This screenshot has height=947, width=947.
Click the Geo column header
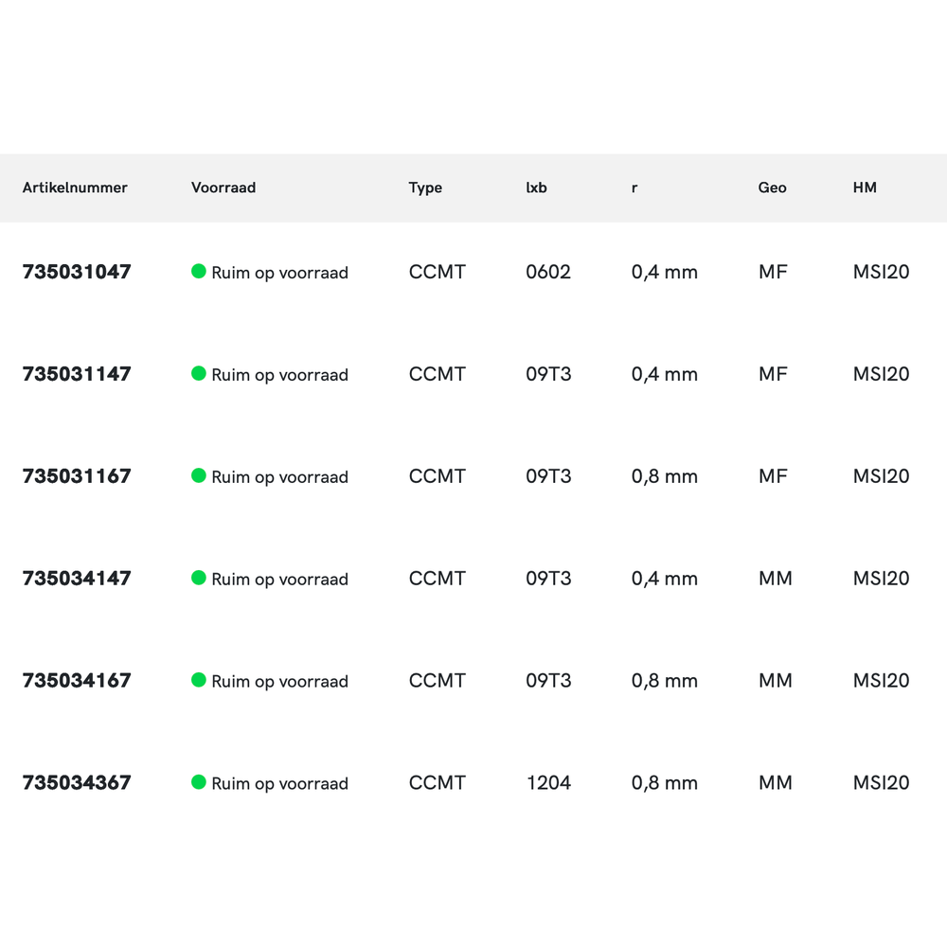(772, 188)
